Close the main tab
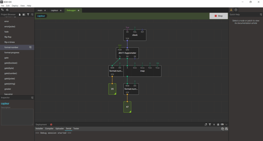This screenshot has height=141, width=263. point(45,11)
